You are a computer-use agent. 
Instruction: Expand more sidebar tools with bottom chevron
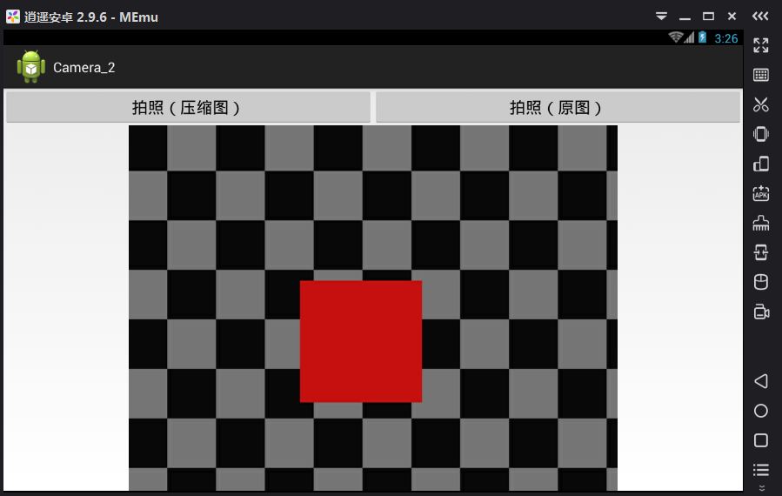coord(761,488)
